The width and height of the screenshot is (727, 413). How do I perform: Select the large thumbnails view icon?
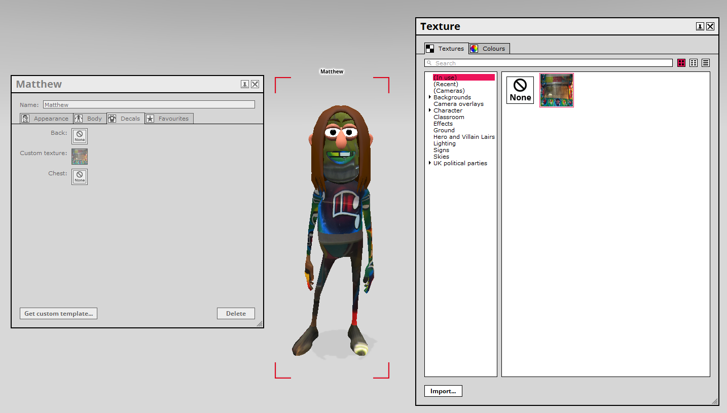(x=681, y=63)
